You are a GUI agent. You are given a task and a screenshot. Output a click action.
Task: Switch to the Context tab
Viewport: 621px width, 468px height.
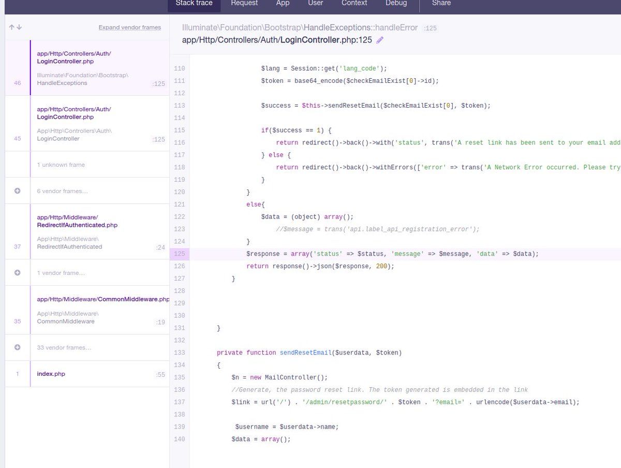click(354, 3)
